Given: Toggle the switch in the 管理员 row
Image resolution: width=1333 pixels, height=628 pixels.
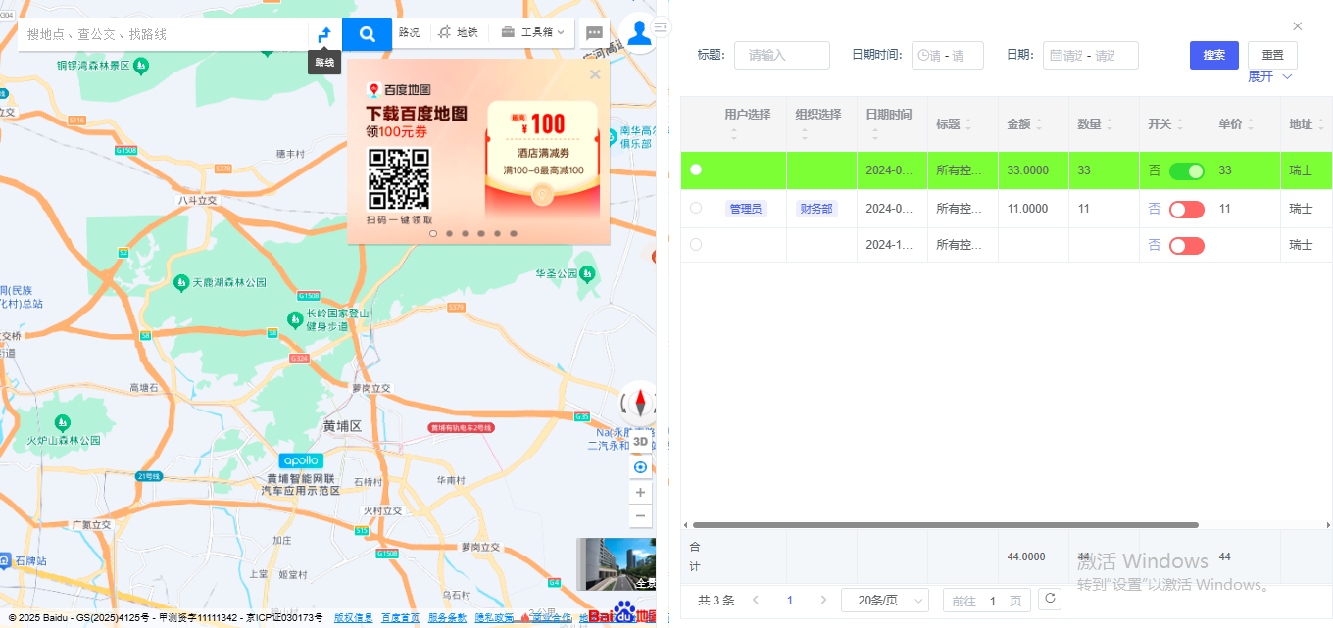Looking at the screenshot, I should pos(1186,209).
